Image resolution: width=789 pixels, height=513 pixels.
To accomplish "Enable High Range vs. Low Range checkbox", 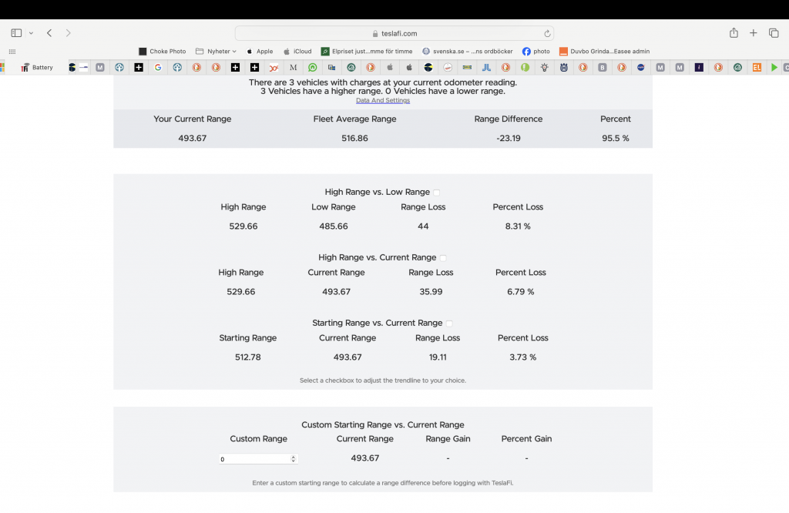I will tap(437, 193).
